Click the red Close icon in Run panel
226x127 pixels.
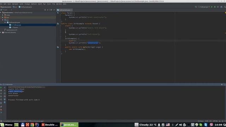(1, 110)
